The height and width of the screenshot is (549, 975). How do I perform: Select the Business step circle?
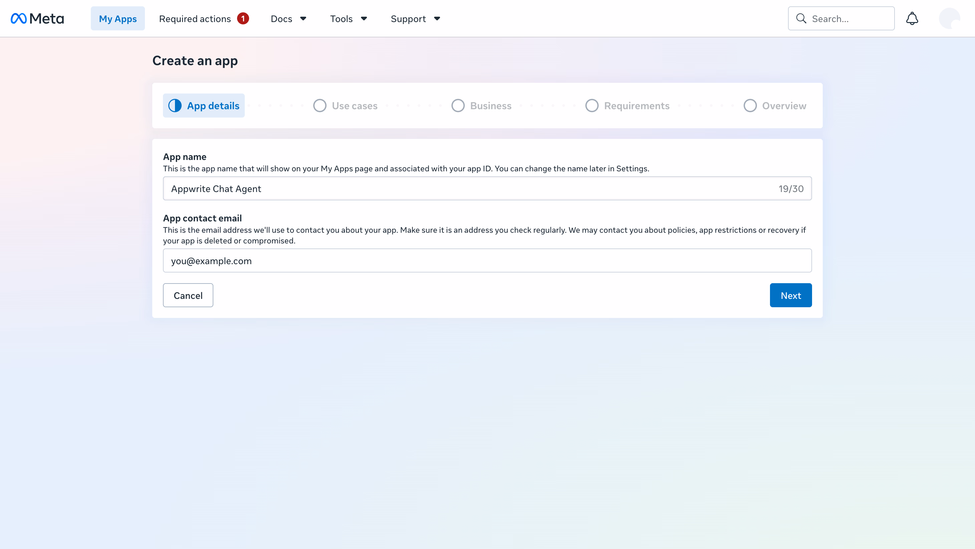tap(458, 106)
